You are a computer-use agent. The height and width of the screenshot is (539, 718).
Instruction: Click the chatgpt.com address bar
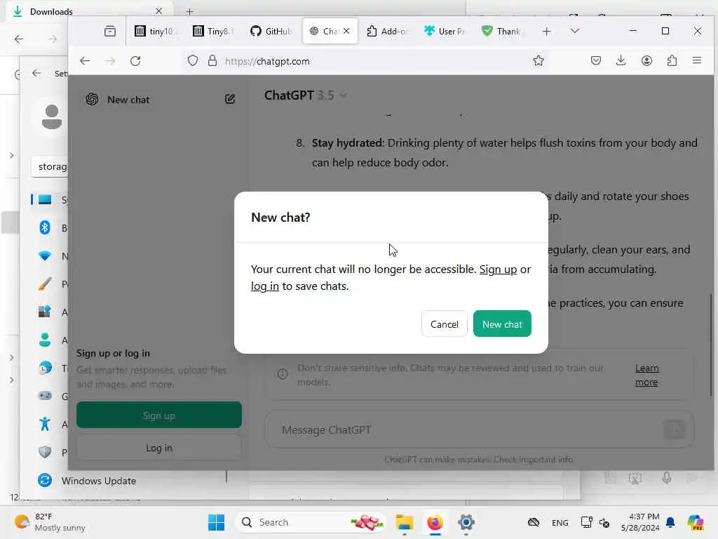pyautogui.click(x=366, y=61)
